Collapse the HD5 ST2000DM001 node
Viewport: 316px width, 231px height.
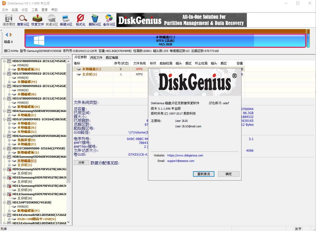click(4, 119)
